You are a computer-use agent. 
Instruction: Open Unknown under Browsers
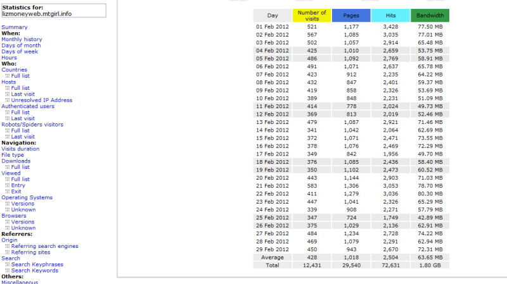pos(23,228)
